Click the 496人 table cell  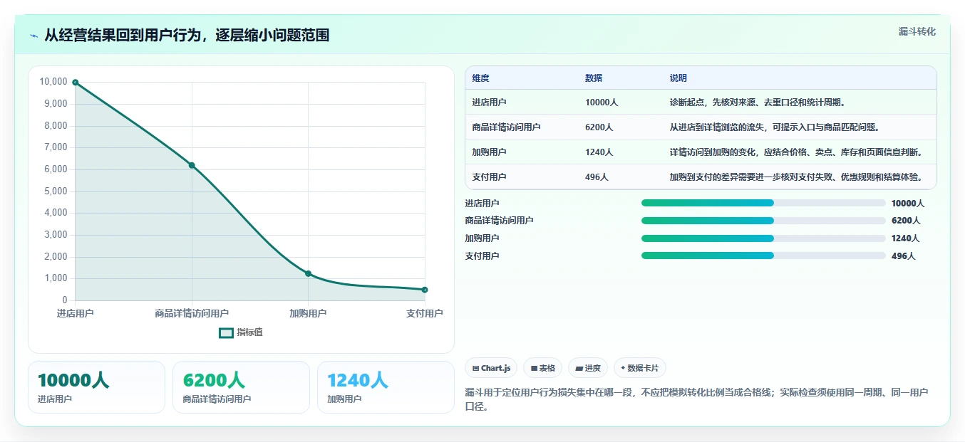tap(597, 177)
